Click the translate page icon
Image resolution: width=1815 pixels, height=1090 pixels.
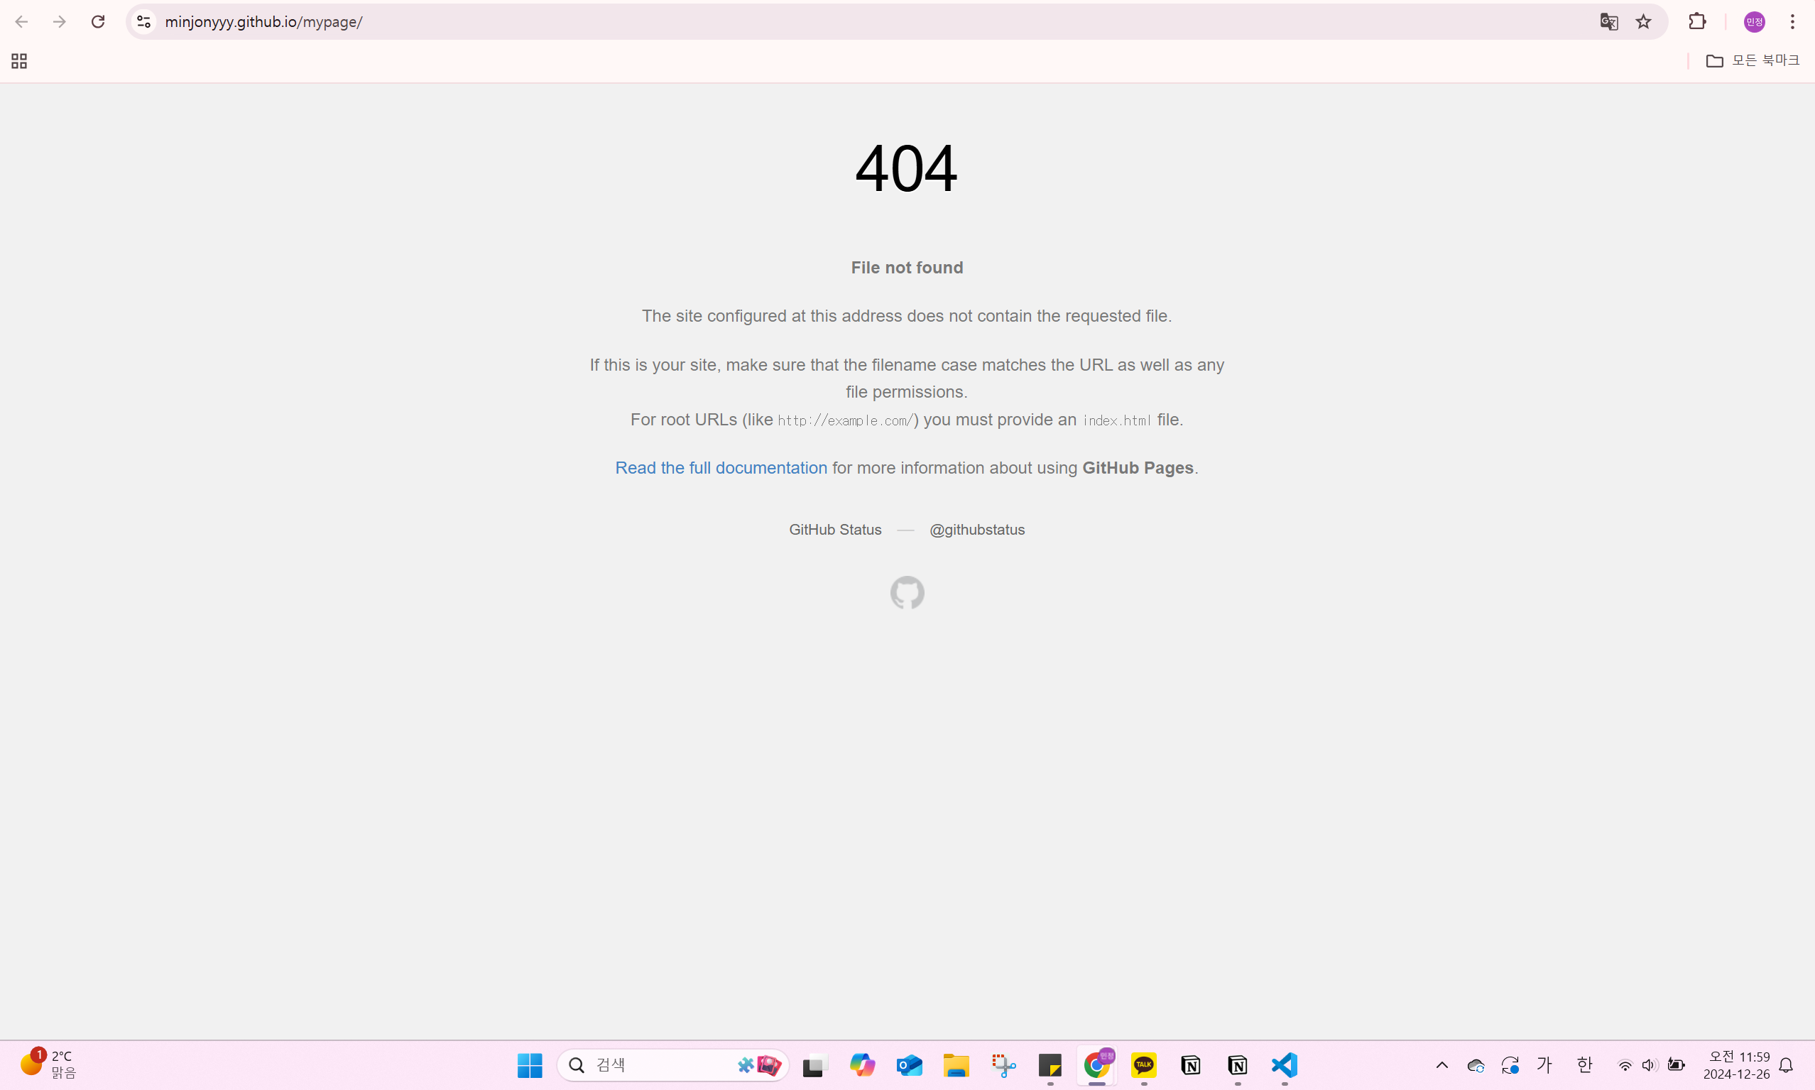1608,22
